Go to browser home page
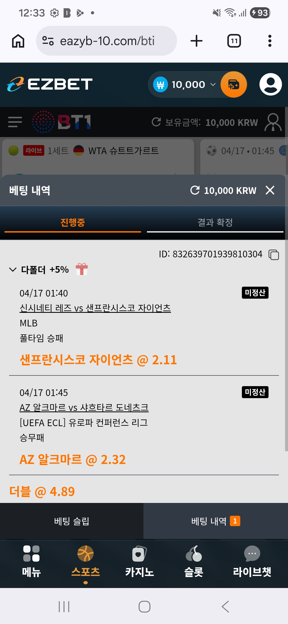This screenshot has height=624, width=288. coord(18,41)
